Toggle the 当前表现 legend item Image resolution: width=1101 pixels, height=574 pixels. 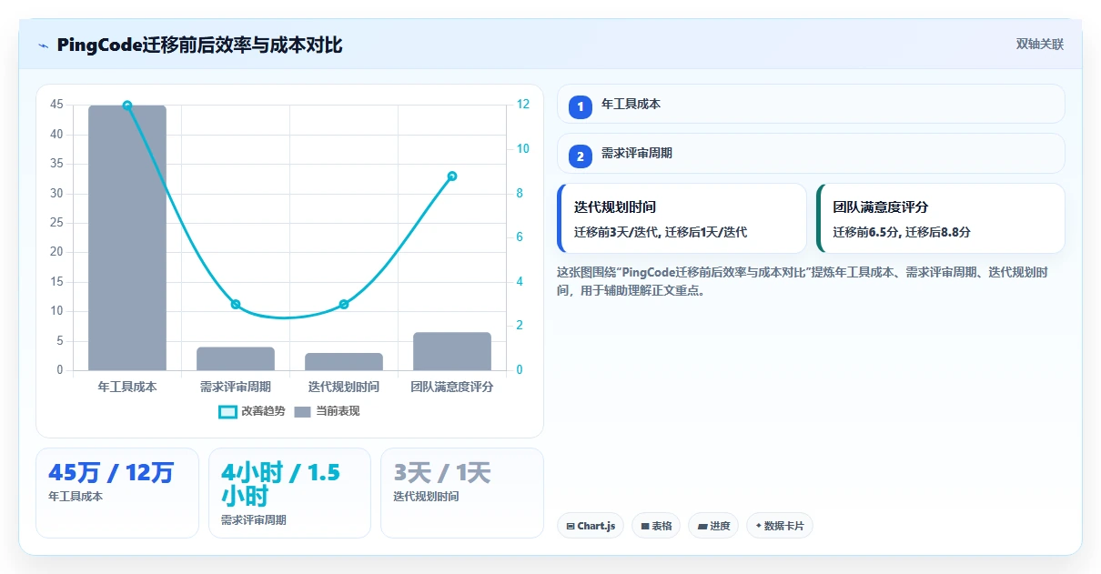click(327, 411)
